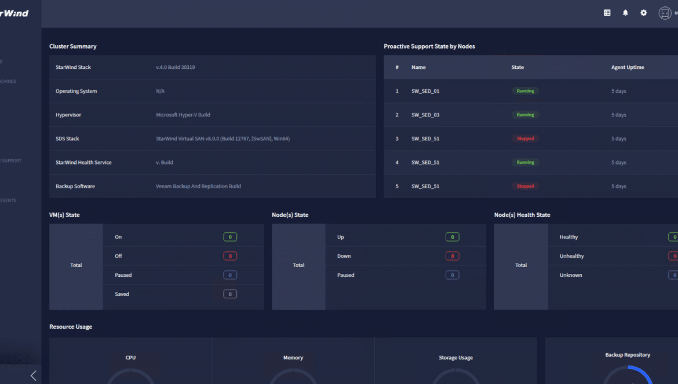This screenshot has width=678, height=384.
Task: Click the Healthy row label
Action: click(568, 237)
